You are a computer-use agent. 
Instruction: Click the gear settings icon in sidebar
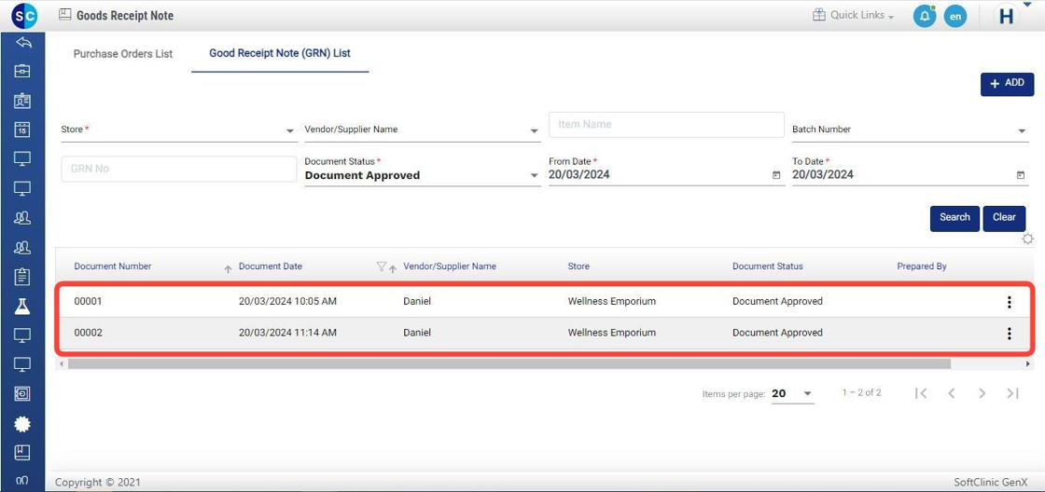[x=22, y=423]
